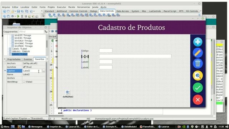
Task: Pick the last Data Controls palette component
Action: [118, 15]
